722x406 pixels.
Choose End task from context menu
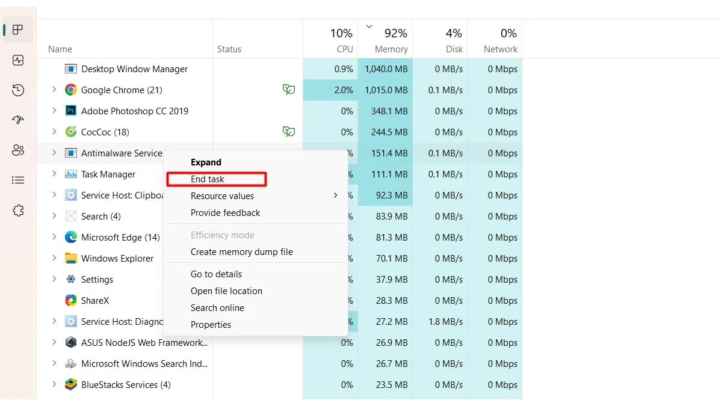(x=208, y=179)
